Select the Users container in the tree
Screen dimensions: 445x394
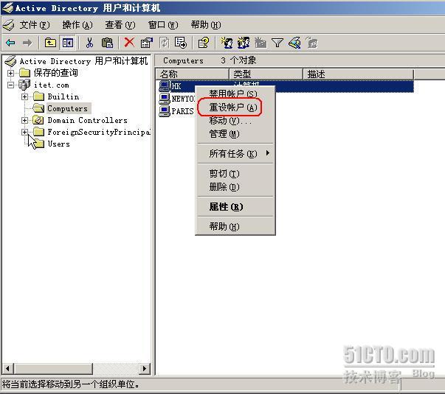pyautogui.click(x=58, y=144)
